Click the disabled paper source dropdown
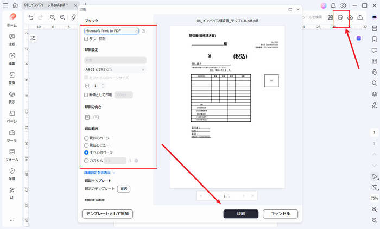This screenshot has width=380, height=229. coord(115,60)
